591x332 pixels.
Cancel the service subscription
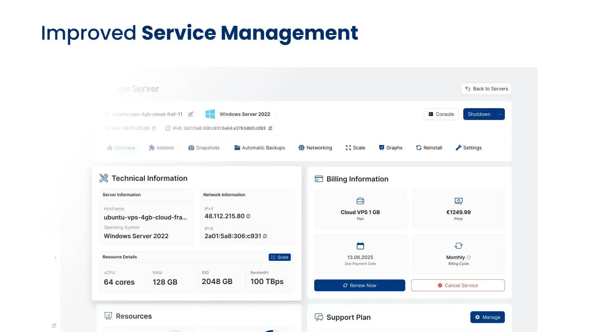tap(458, 285)
